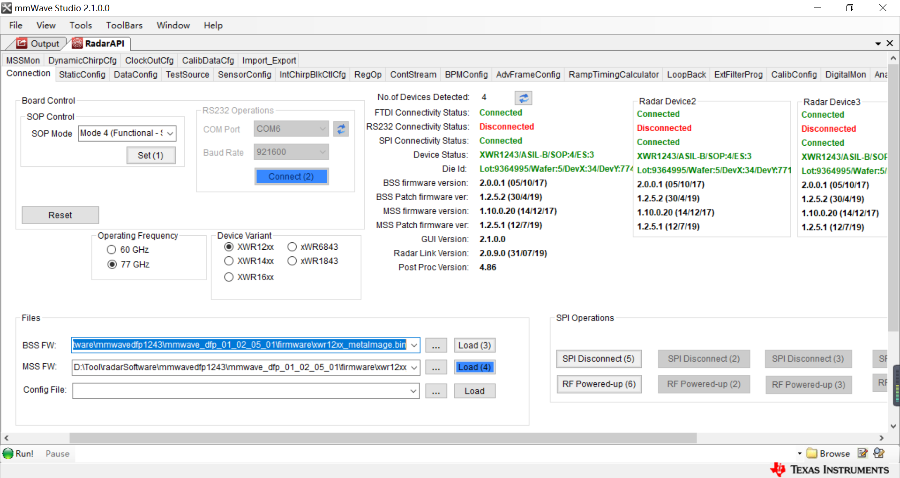Viewport: 900px width, 478px height.
Task: Click Load (3) for BSS firmware
Action: pos(474,345)
